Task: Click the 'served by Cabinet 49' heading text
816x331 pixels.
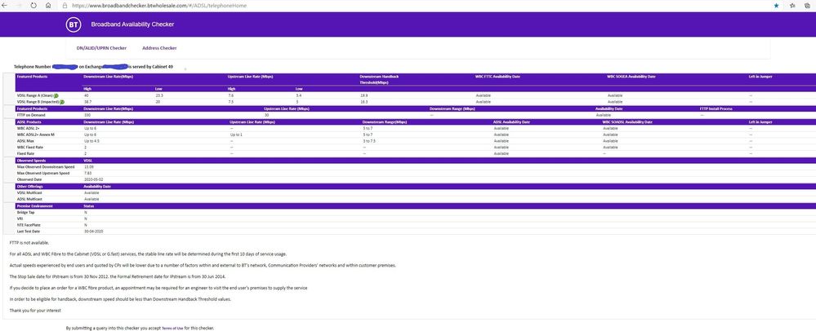Action: pyautogui.click(x=152, y=67)
